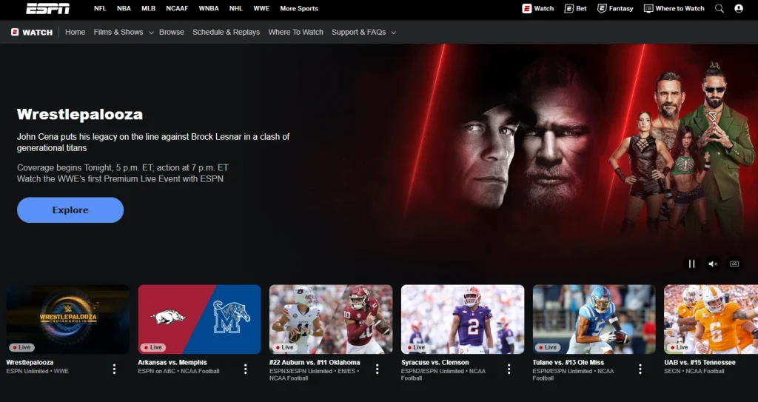
Task: Toggle mute on hero video
Action: coord(713,264)
